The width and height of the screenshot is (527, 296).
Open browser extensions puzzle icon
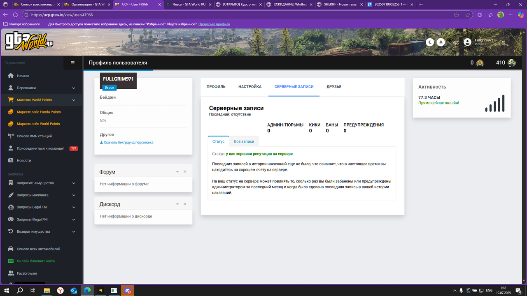tap(480, 15)
